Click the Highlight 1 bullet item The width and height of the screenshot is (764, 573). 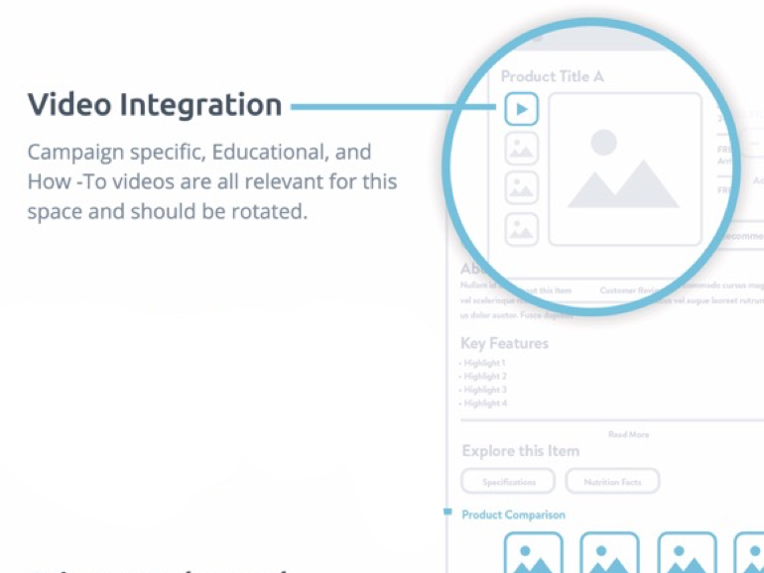[x=482, y=363]
